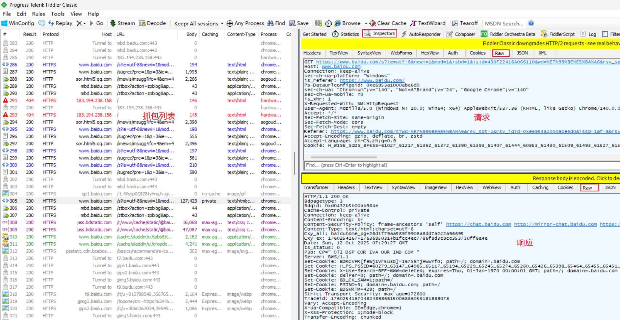
Task: Open the Log tab
Action: click(x=588, y=34)
